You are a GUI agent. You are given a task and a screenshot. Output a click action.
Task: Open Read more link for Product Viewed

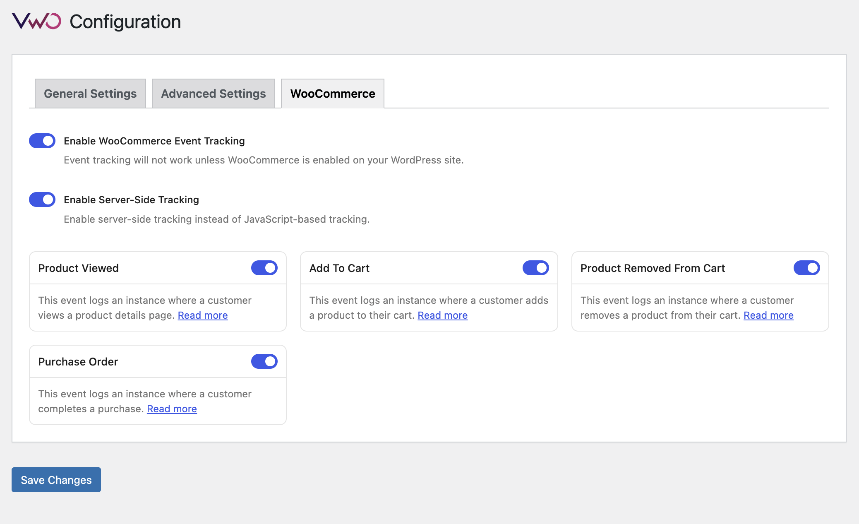coord(203,315)
